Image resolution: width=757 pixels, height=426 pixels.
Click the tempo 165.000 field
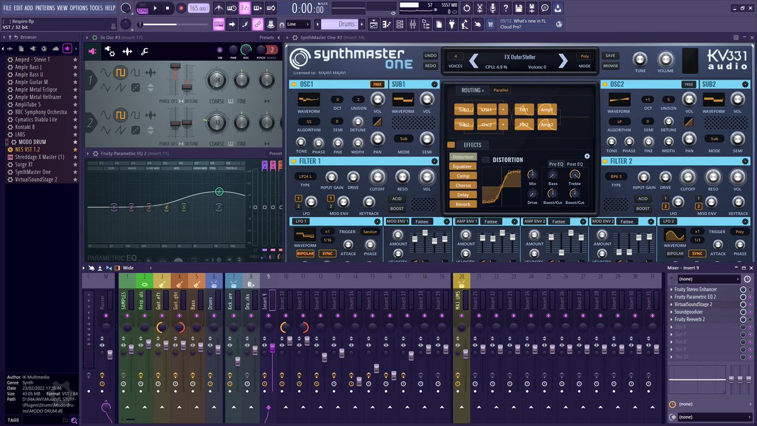pyautogui.click(x=198, y=8)
